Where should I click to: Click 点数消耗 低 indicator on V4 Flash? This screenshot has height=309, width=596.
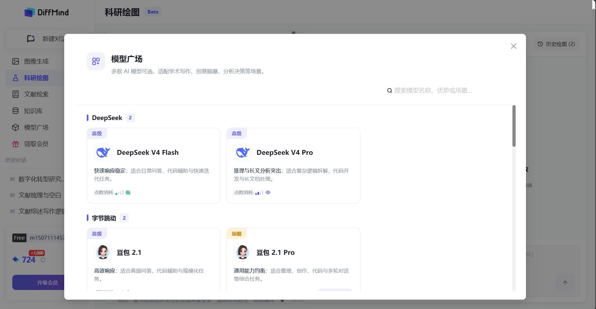click(112, 193)
